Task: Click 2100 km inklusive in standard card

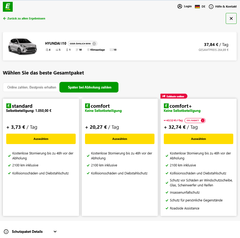Action: tap(25, 165)
